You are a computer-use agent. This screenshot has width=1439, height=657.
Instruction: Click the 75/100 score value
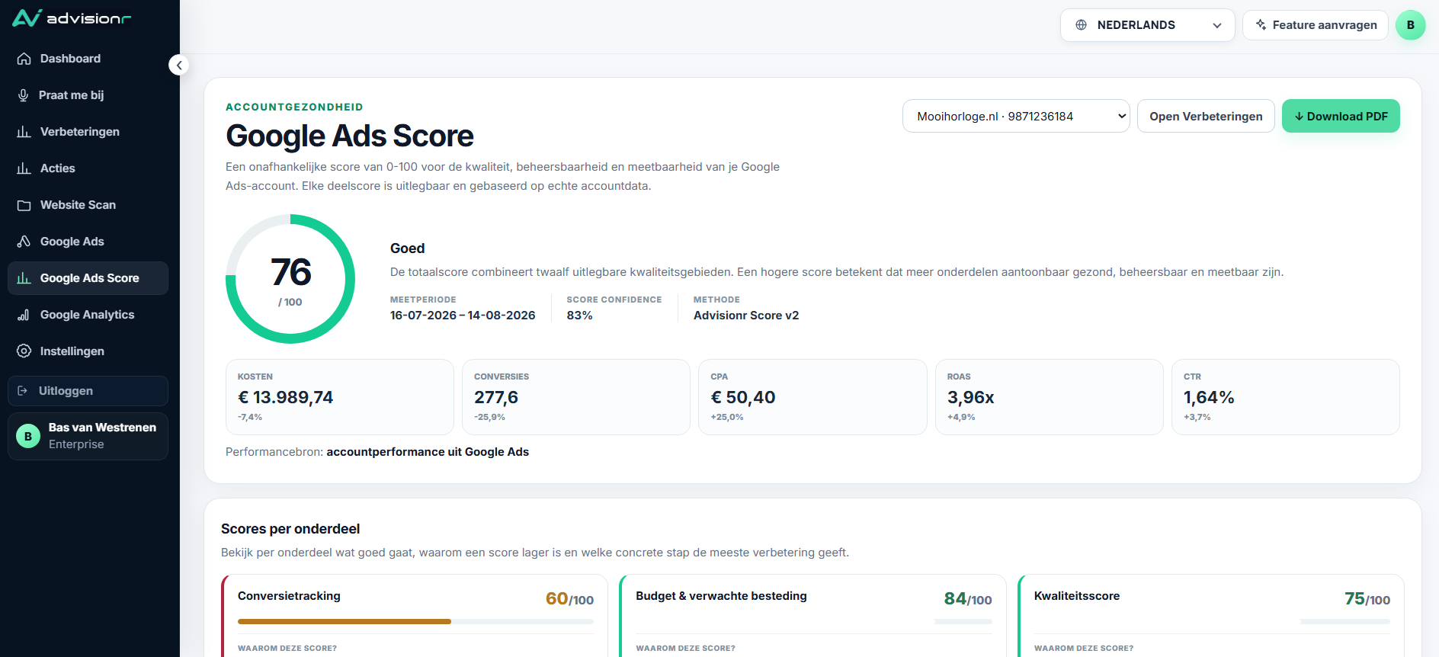(1367, 599)
